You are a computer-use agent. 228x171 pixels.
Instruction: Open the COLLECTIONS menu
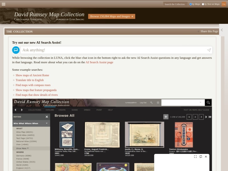[x=34, y=110]
